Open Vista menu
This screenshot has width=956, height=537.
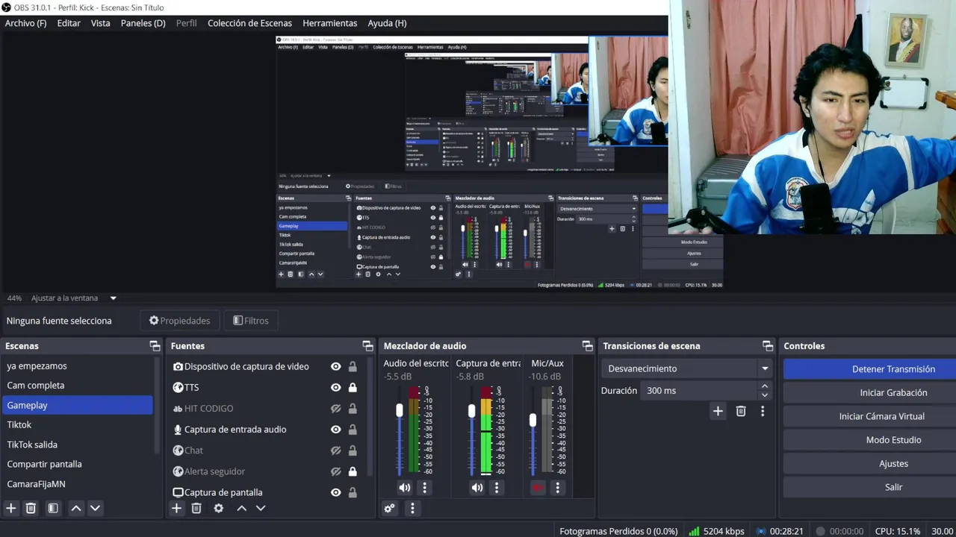pos(100,23)
